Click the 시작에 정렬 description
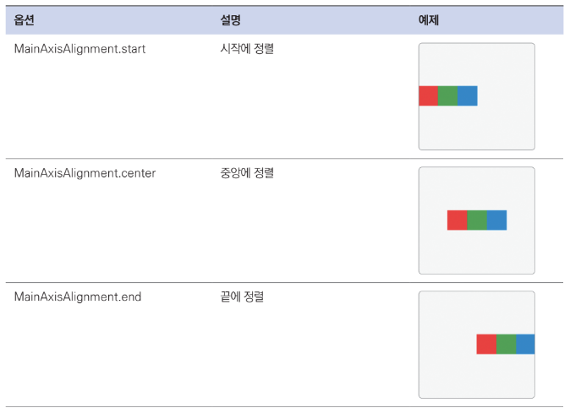Viewport: 570px width, 408px height. [x=247, y=49]
